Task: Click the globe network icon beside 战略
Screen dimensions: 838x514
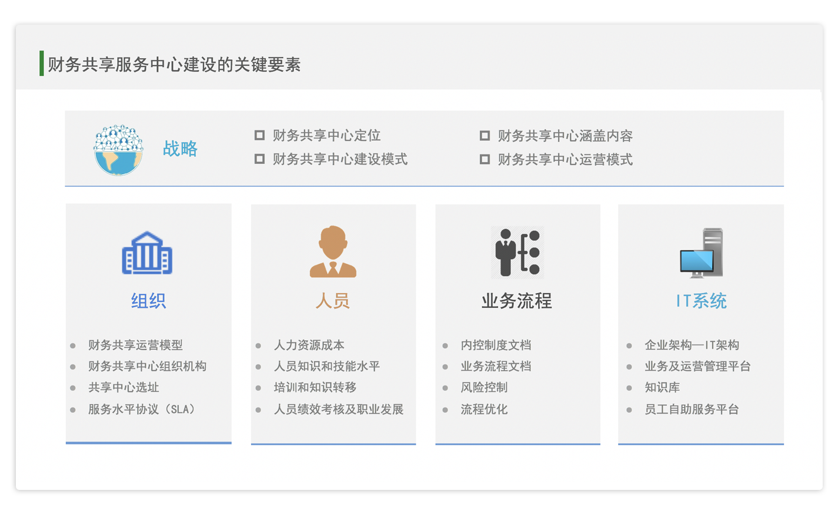Action: [x=118, y=150]
